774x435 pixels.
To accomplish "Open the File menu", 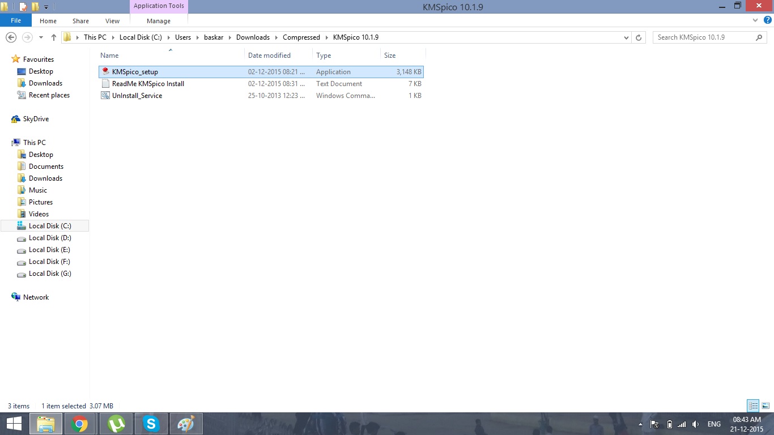I will pos(16,20).
